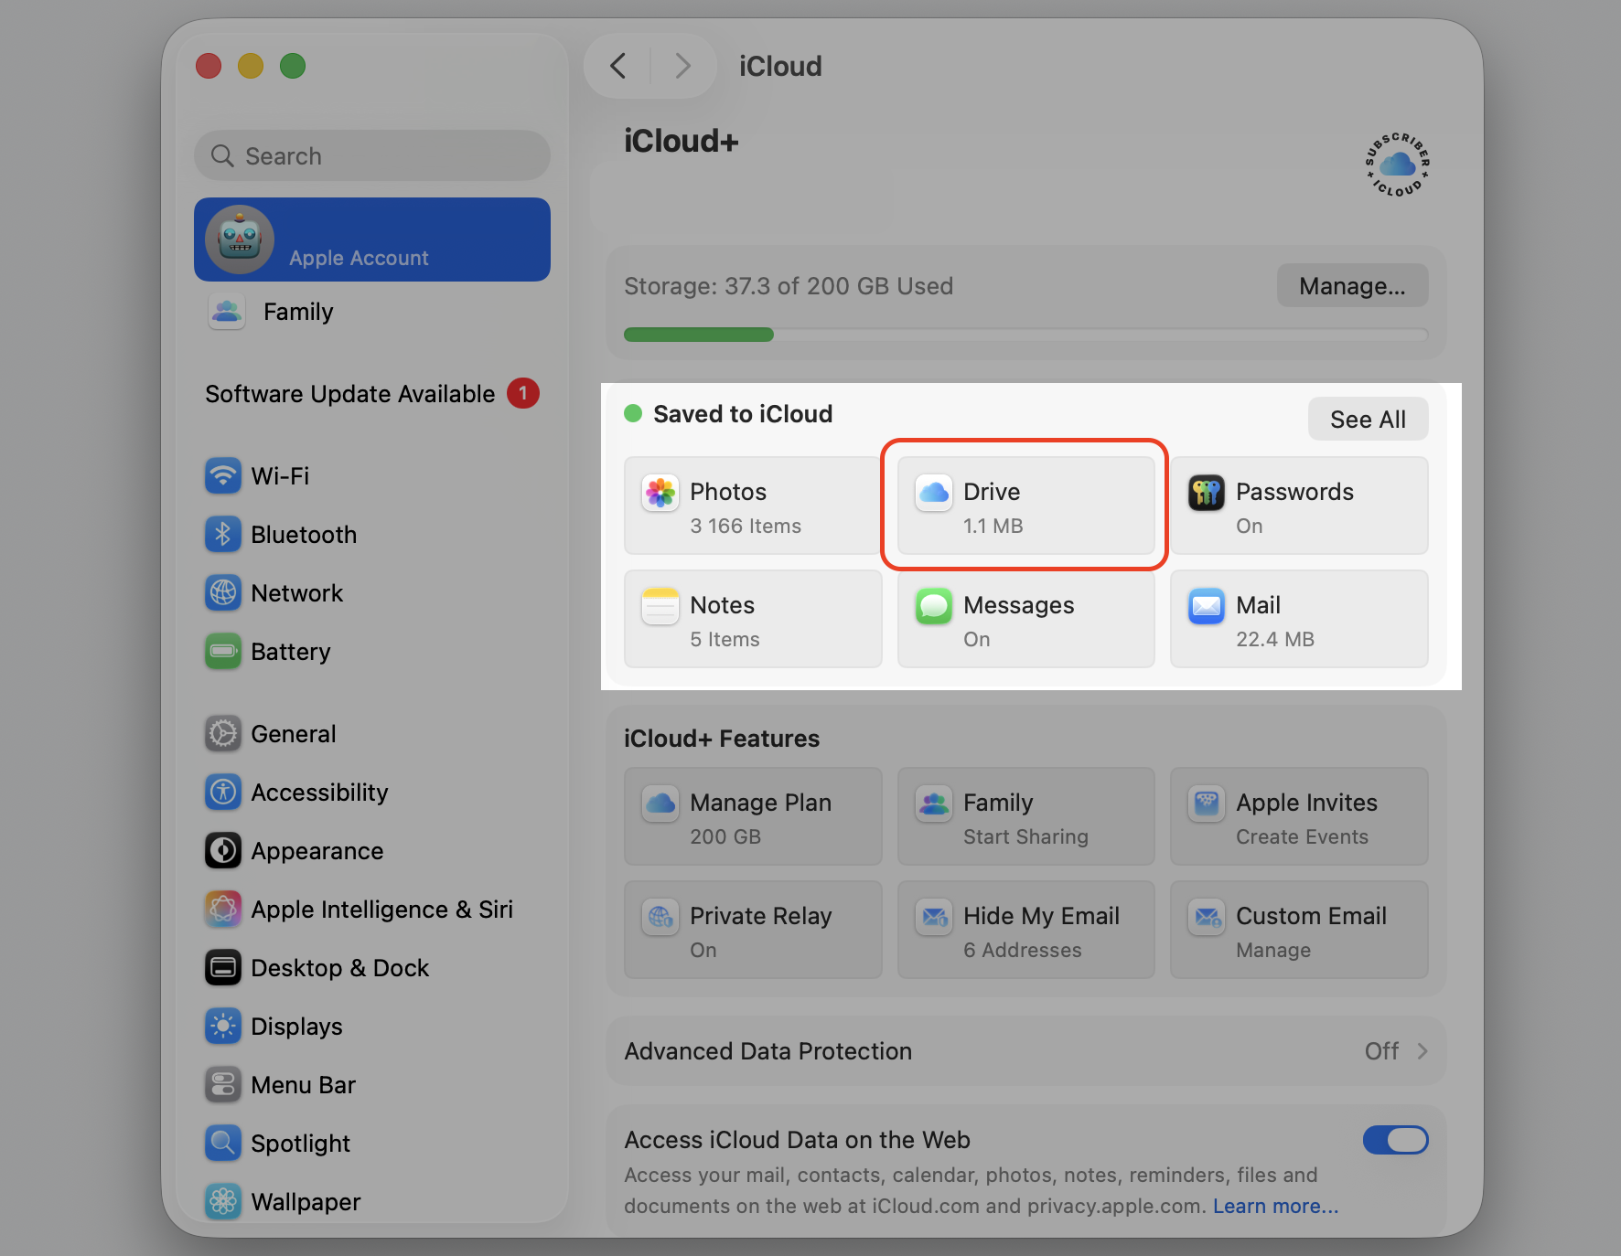The image size is (1621, 1256).
Task: Open the Wi-Fi settings icon
Action: pos(223,475)
